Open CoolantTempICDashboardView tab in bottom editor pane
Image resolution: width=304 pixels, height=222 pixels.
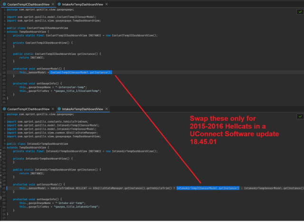(x=28, y=109)
